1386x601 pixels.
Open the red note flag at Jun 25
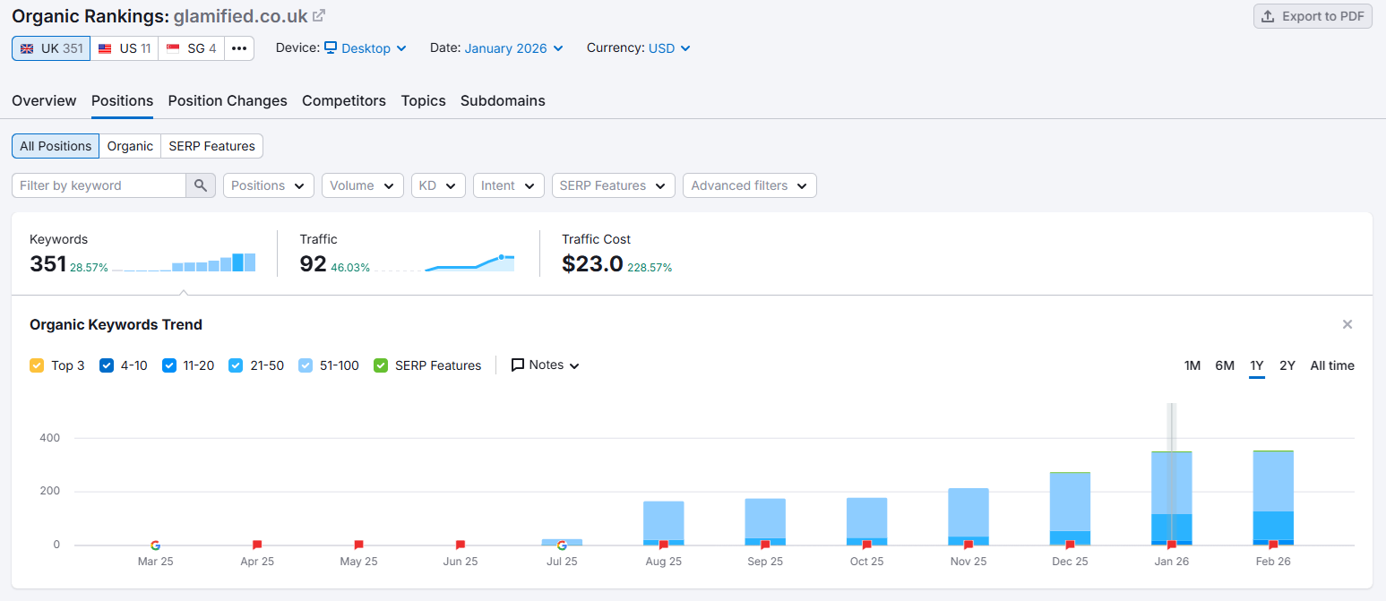click(x=461, y=545)
